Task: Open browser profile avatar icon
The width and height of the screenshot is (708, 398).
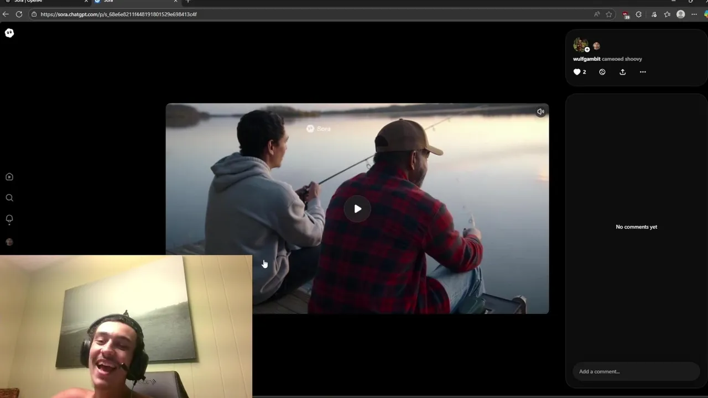Action: click(x=681, y=14)
